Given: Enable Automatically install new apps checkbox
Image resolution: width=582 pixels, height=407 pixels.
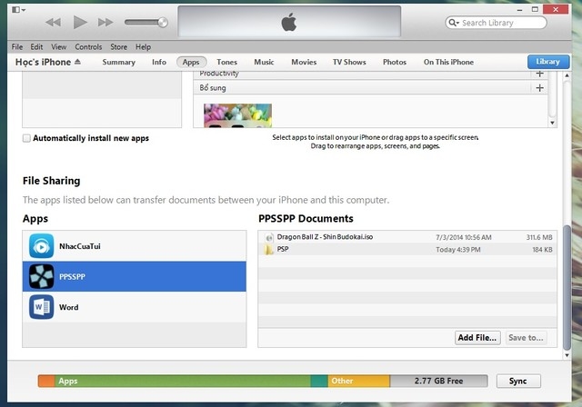Looking at the screenshot, I should 26,138.
